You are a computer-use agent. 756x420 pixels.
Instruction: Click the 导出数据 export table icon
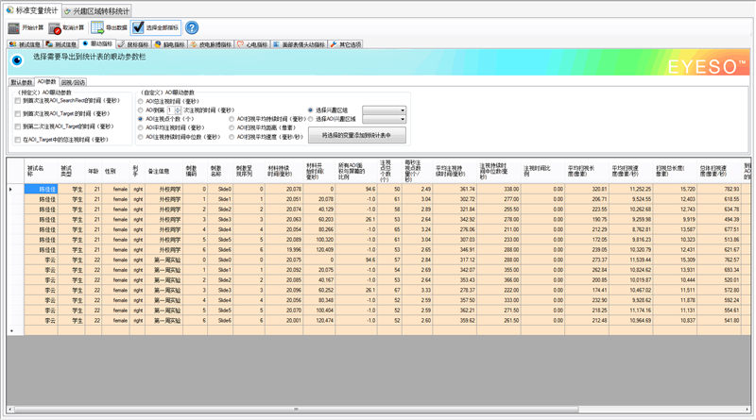point(97,28)
